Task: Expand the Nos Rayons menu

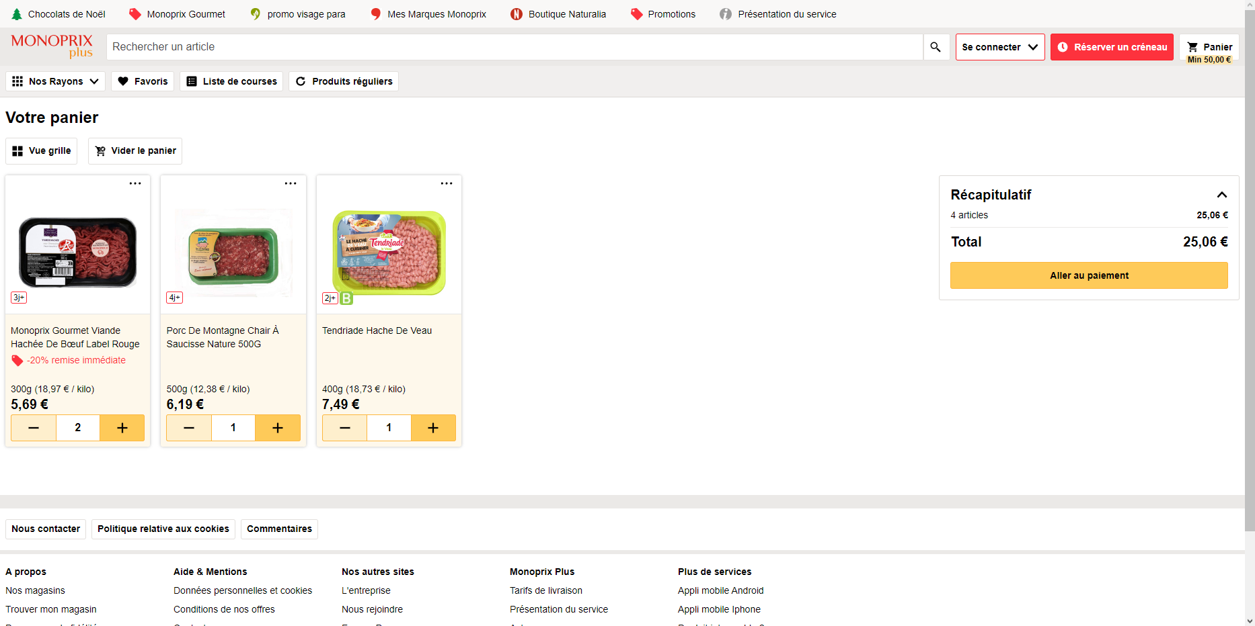Action: 56,81
